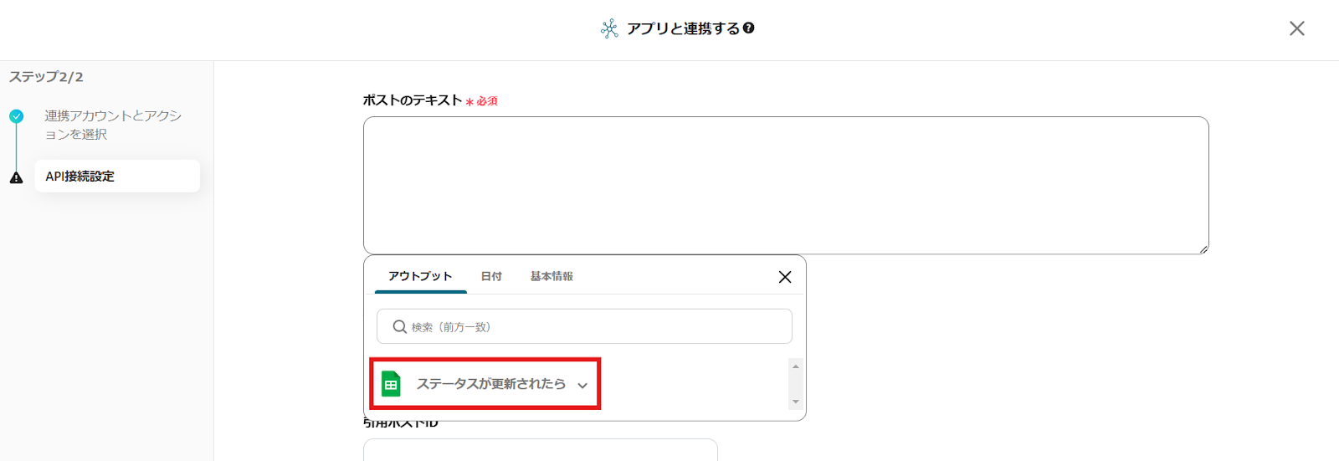Switch to the 基本情報 tab
Image resolution: width=1339 pixels, height=461 pixels.
552,276
